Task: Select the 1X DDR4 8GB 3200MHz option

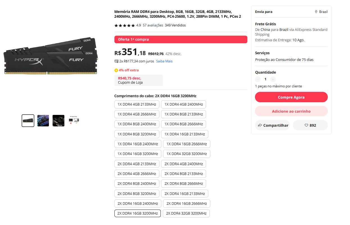Action: [137, 134]
